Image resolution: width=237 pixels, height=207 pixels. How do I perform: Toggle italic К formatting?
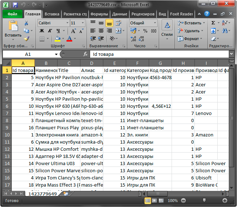[x=50, y=31]
